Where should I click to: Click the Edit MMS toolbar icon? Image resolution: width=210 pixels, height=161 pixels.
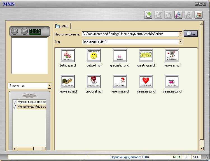coord(158,15)
